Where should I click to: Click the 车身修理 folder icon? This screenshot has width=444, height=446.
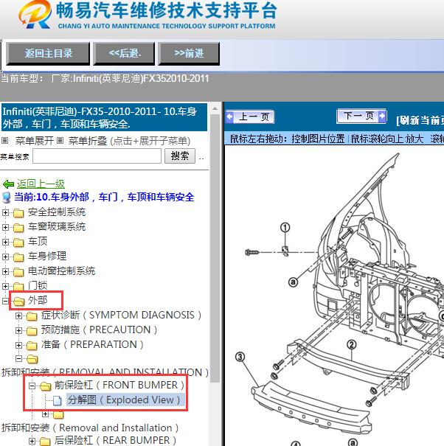pyautogui.click(x=18, y=257)
